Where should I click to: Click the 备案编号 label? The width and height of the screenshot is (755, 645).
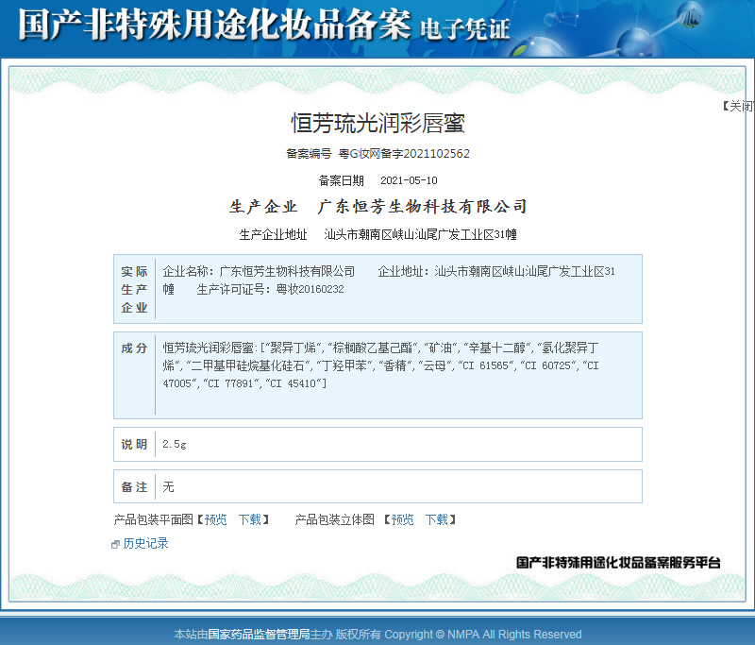coord(309,154)
